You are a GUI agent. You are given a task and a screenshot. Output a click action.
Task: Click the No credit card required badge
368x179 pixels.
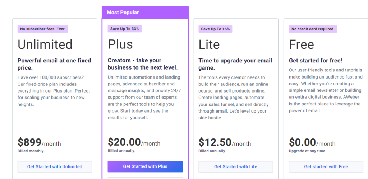click(313, 29)
